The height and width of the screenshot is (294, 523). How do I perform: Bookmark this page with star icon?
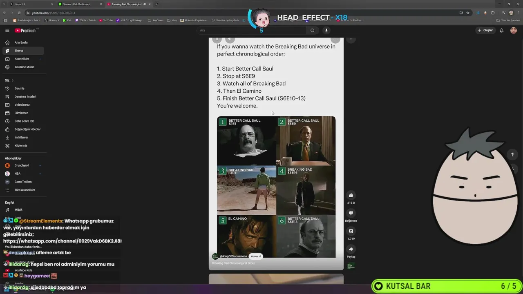(468, 13)
